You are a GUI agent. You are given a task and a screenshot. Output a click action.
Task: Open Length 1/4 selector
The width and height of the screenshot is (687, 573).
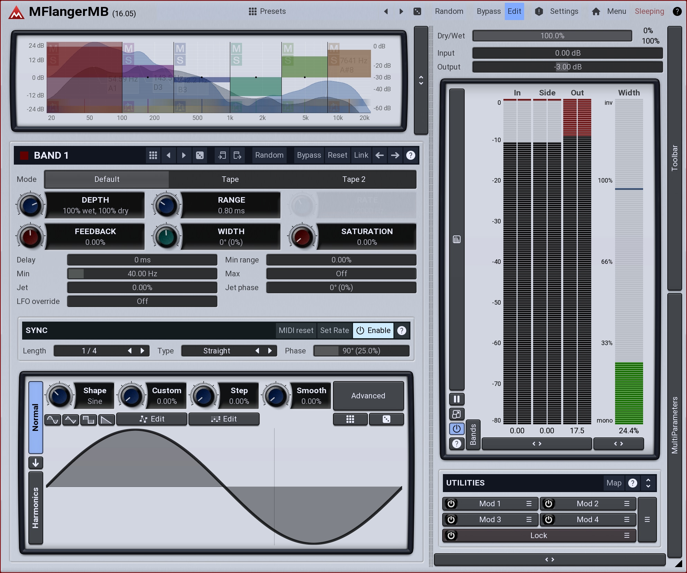[x=102, y=351]
